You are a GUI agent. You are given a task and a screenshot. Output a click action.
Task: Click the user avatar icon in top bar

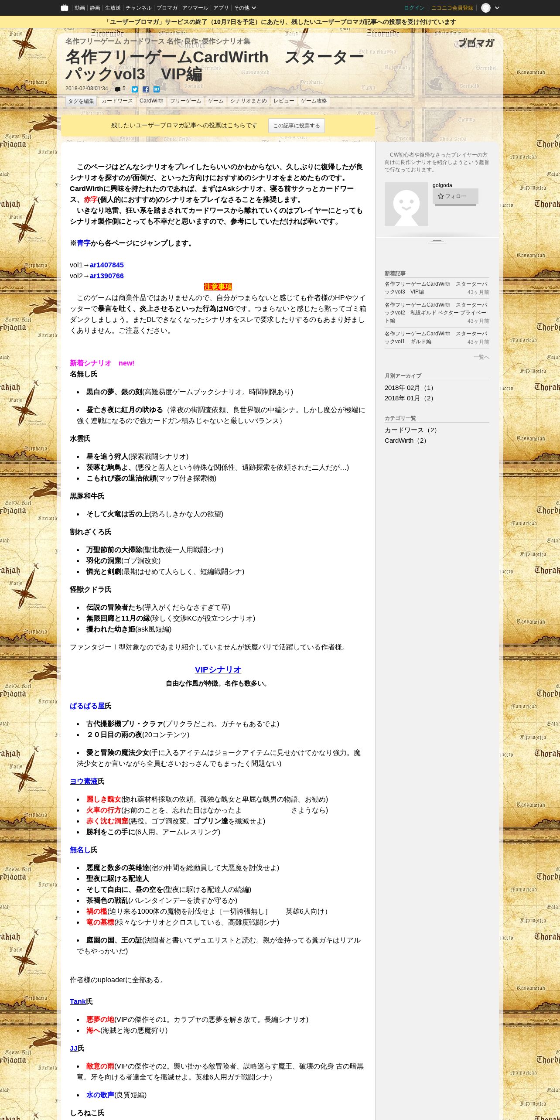pos(486,8)
